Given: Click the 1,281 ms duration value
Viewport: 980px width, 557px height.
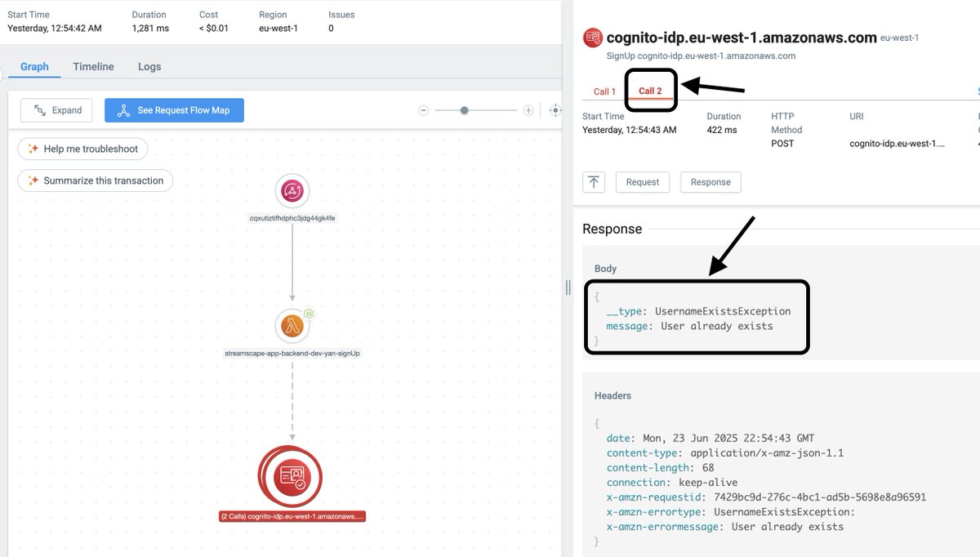Looking at the screenshot, I should point(149,28).
